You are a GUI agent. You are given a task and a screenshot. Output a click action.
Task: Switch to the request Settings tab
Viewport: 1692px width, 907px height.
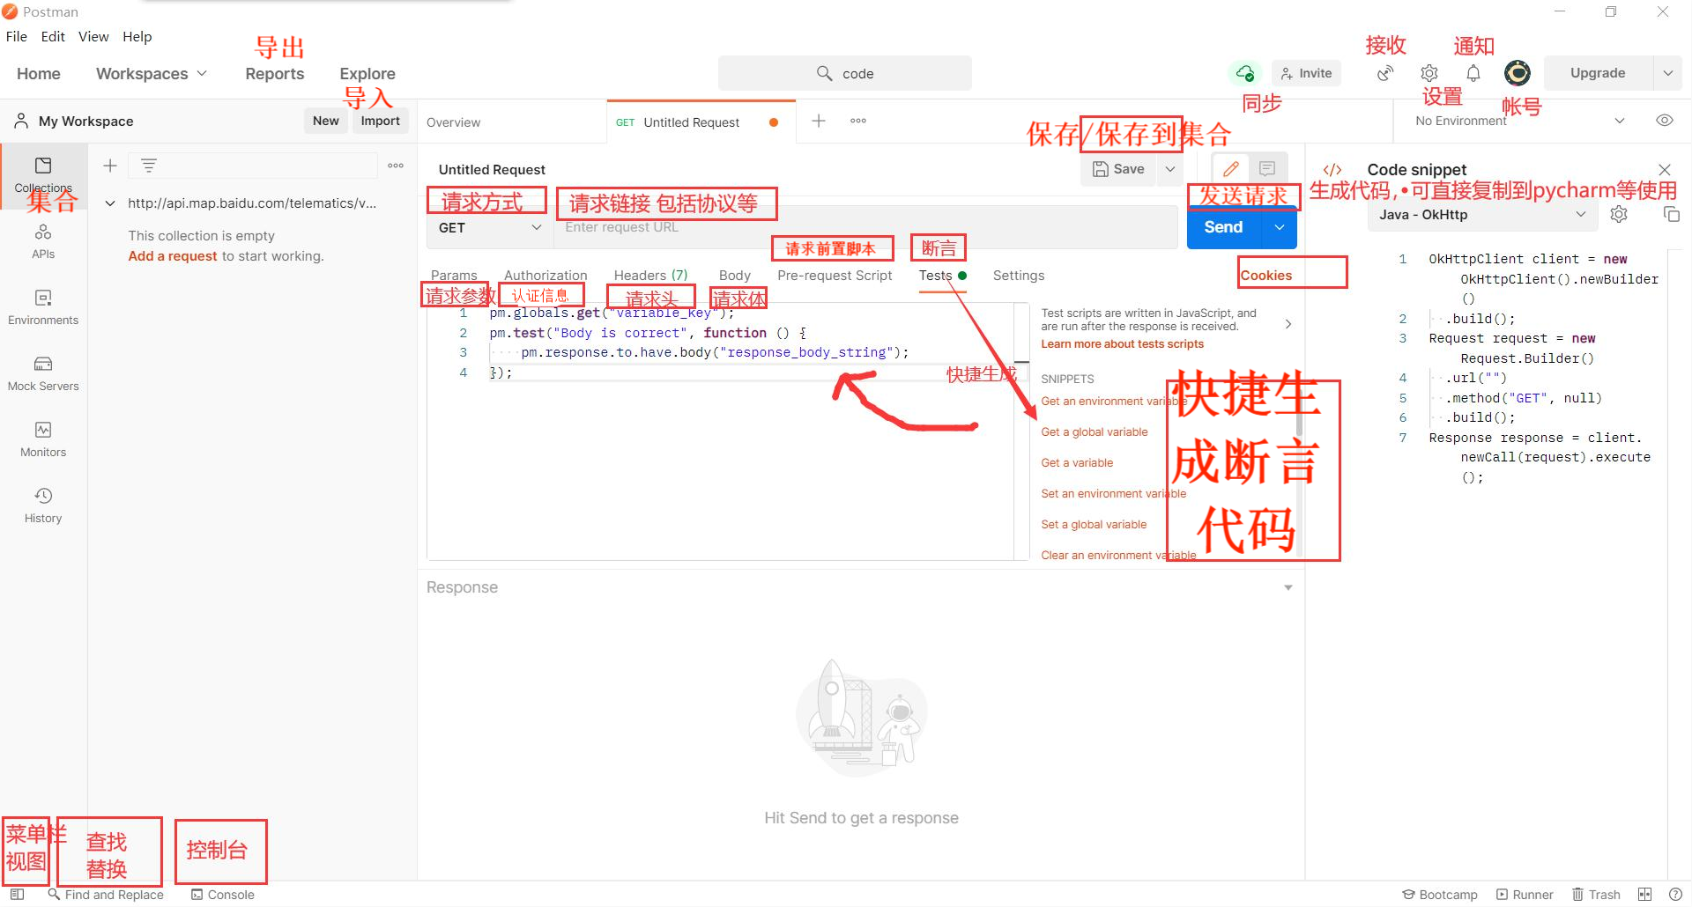tap(1019, 275)
